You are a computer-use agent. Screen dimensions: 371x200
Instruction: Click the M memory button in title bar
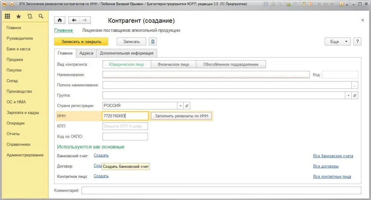(x=319, y=4)
